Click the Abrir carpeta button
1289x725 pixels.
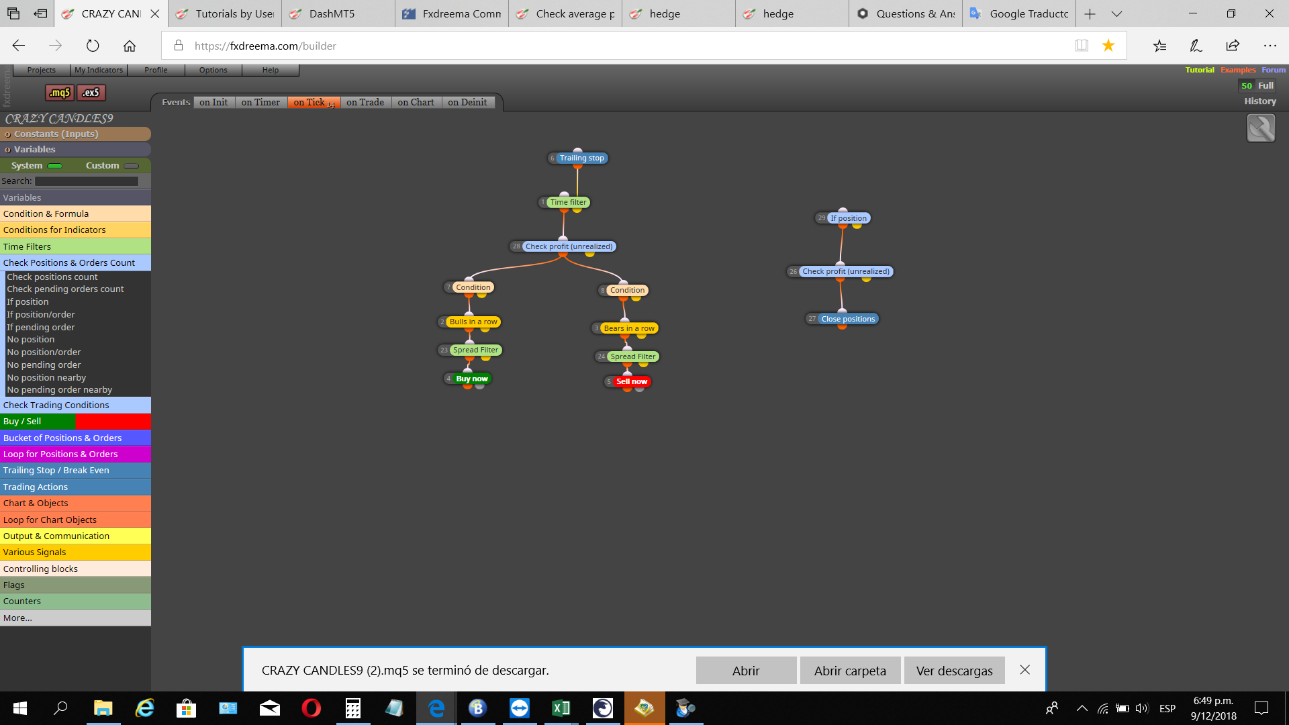coord(850,671)
